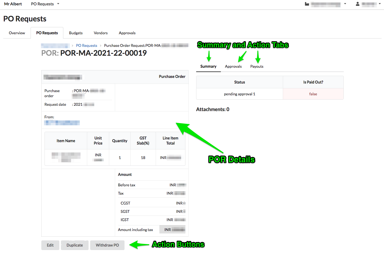Open the Budgets tab

click(75, 33)
